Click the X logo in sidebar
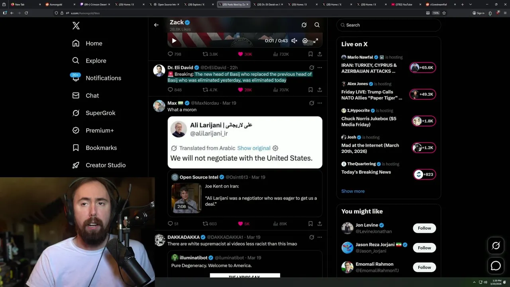Image resolution: width=510 pixels, height=287 pixels. click(x=76, y=26)
